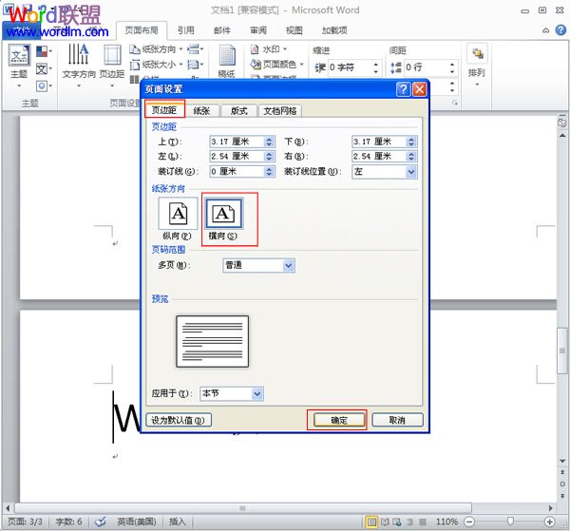
Task: Adjust the right margin spinner
Action: pos(411,157)
